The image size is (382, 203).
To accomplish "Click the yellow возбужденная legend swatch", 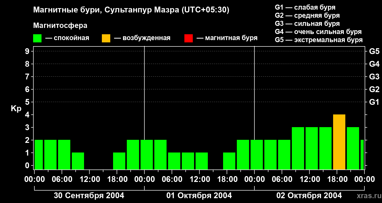I will [106, 38].
